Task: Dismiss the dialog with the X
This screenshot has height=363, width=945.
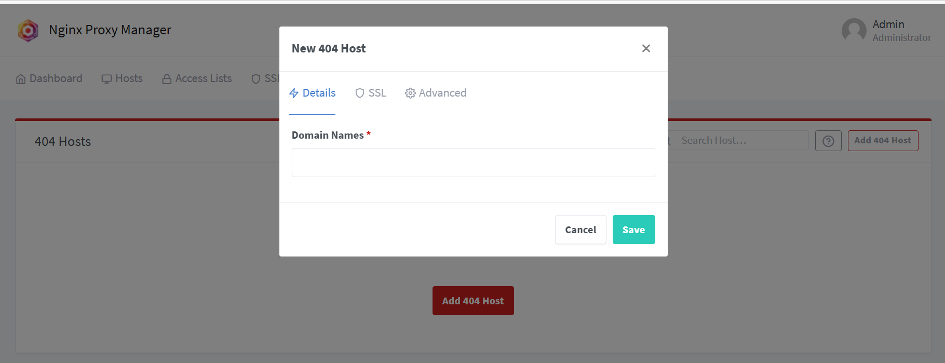Action: pos(646,48)
